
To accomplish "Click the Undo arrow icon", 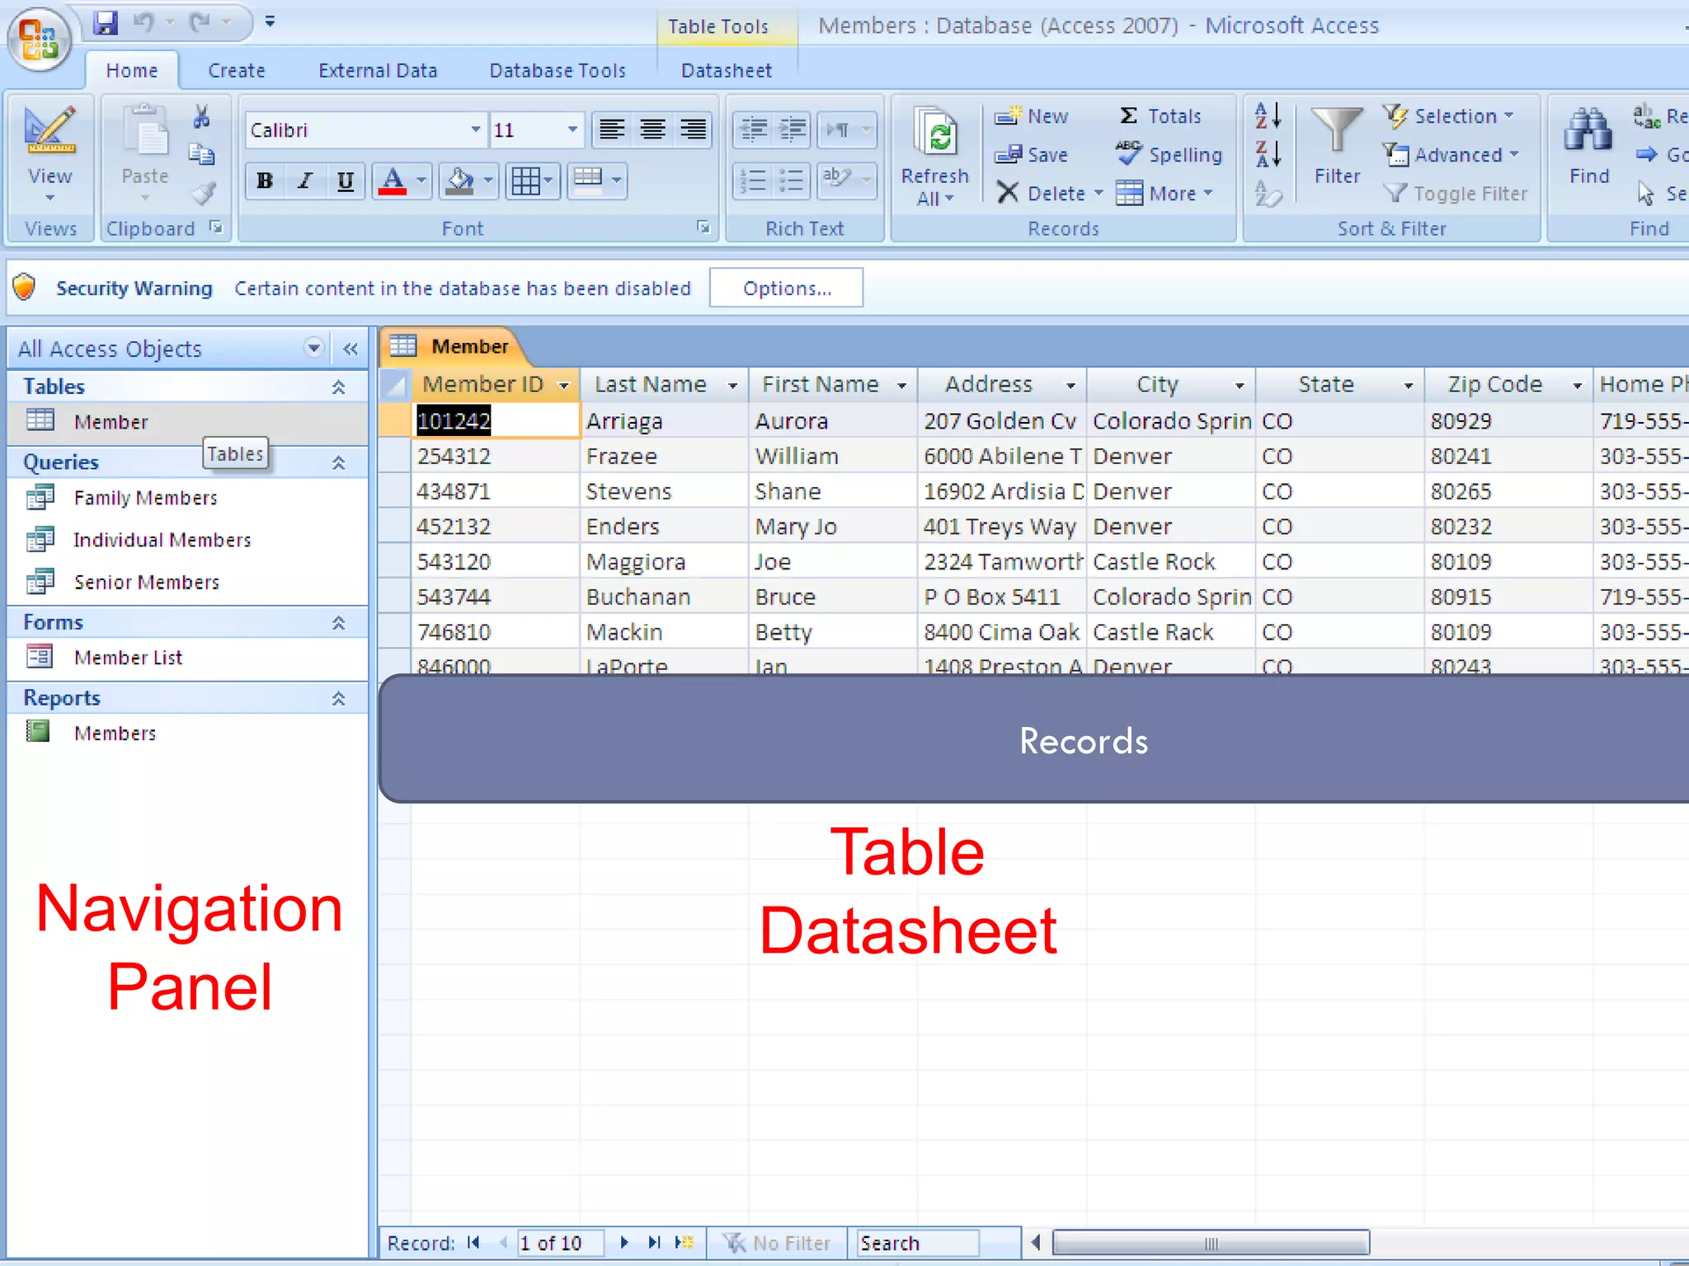I will click(x=143, y=22).
